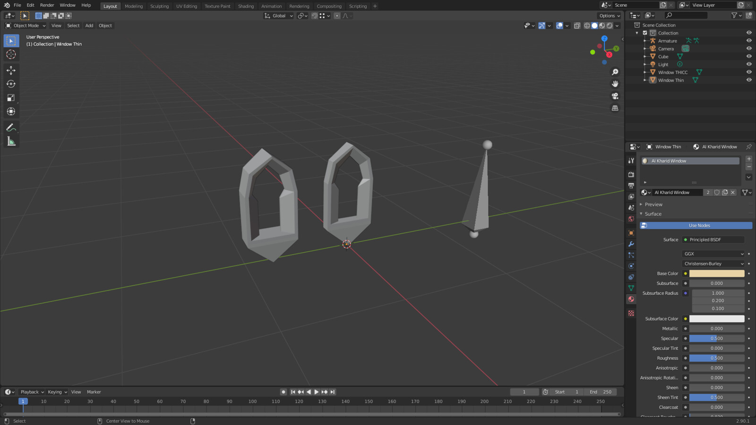Open the Tool properties tab
The width and height of the screenshot is (756, 425).
(x=631, y=161)
